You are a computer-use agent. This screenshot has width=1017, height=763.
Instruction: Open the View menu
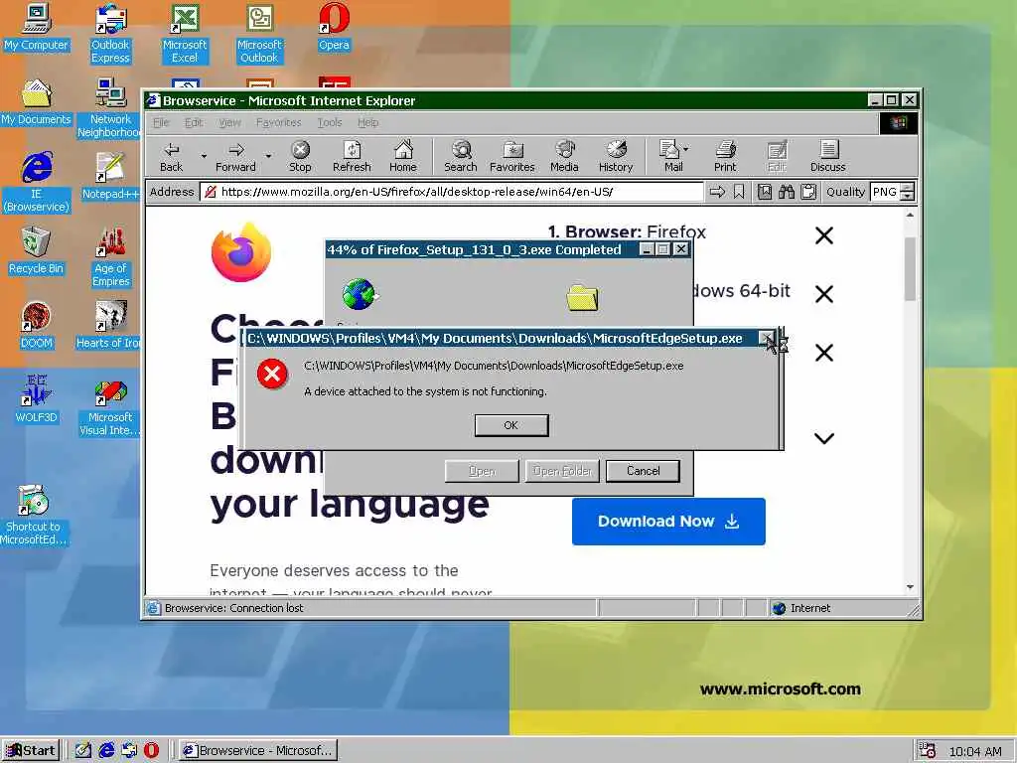tap(229, 122)
